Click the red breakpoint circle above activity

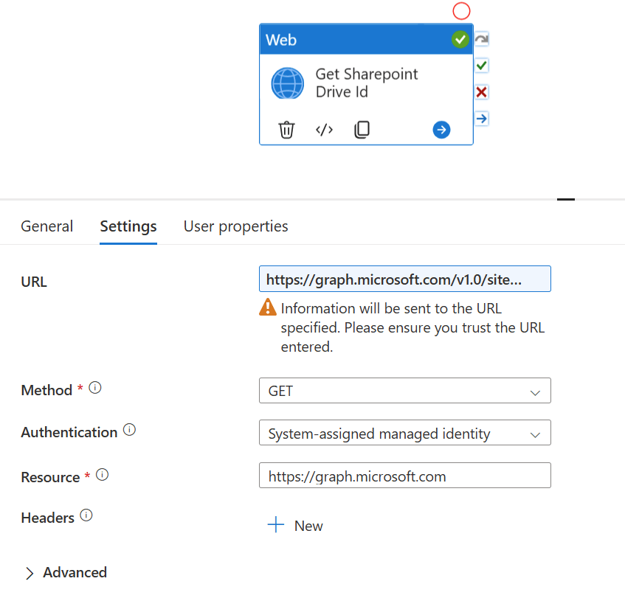(461, 11)
